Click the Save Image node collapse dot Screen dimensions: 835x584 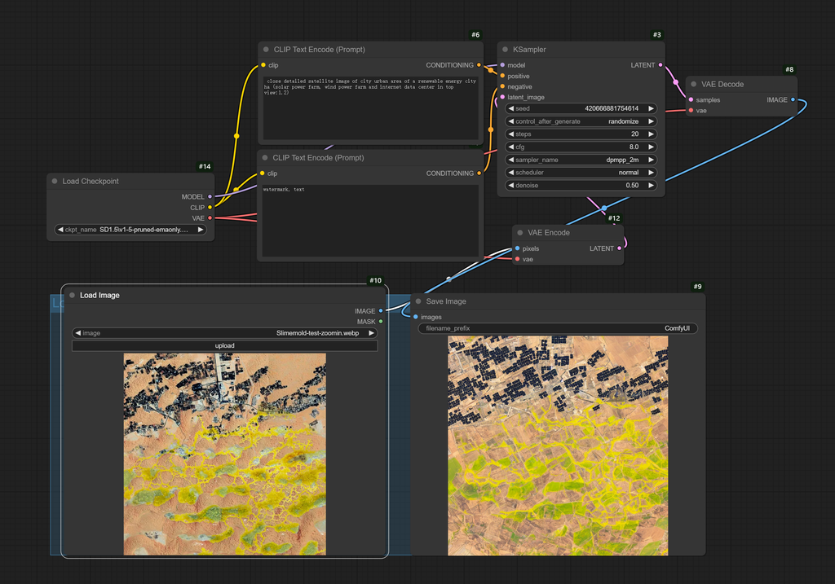(x=417, y=301)
